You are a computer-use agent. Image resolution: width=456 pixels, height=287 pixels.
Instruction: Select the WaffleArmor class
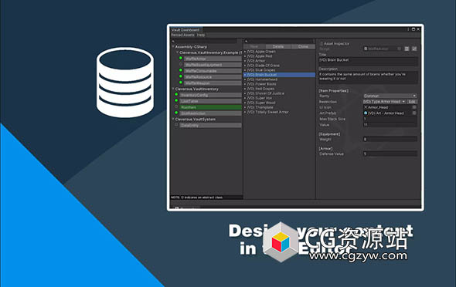click(x=213, y=59)
